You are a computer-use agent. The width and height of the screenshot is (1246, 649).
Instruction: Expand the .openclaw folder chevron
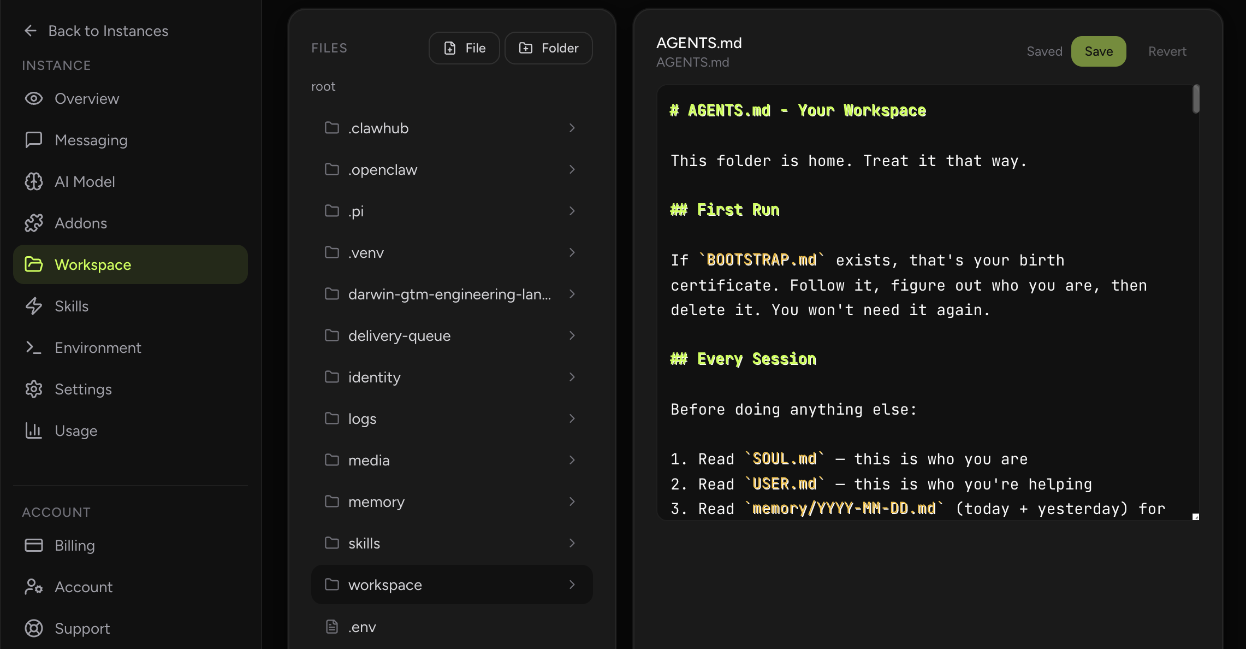coord(572,169)
